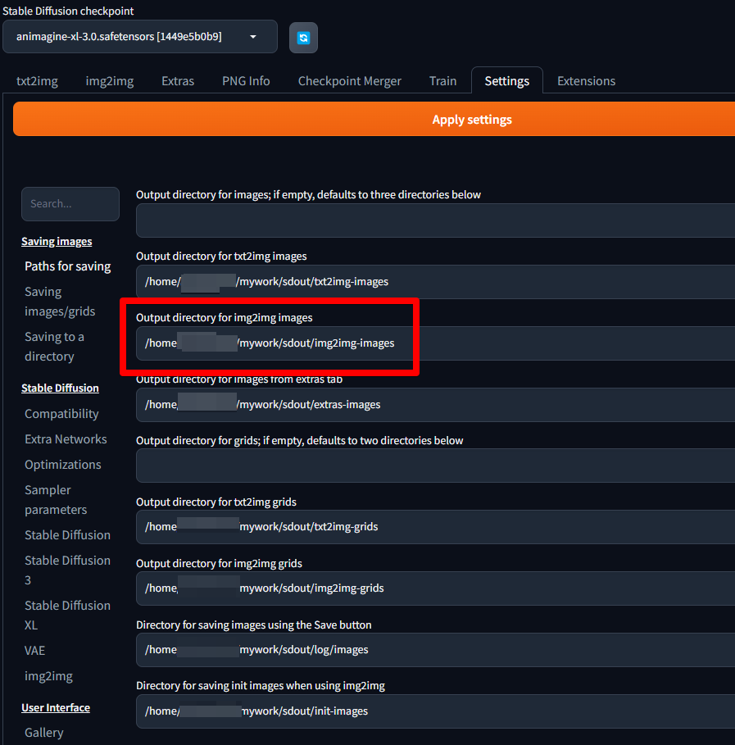This screenshot has width=735, height=745.
Task: Click the txt2img images output directory field
Action: coord(434,282)
